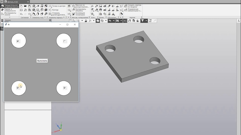Image resolution: width=241 pixels, height=135 pixels.
Task: Click the view orientation axes icon
Action: tap(90, 21)
